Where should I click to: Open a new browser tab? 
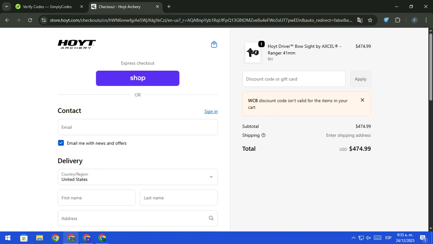[x=169, y=7]
